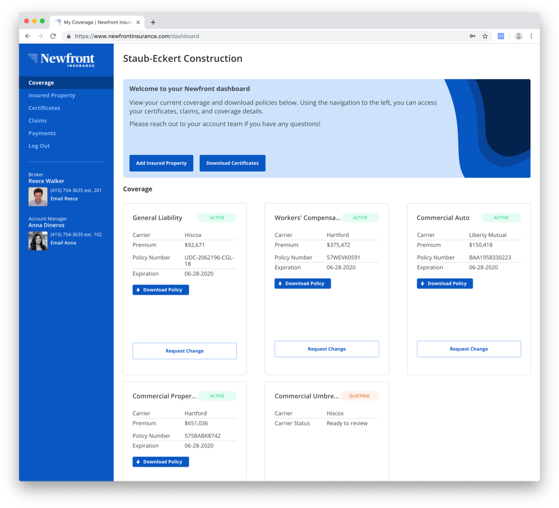Click the Commercial Auto card title
559x508 pixels.
[x=443, y=218]
